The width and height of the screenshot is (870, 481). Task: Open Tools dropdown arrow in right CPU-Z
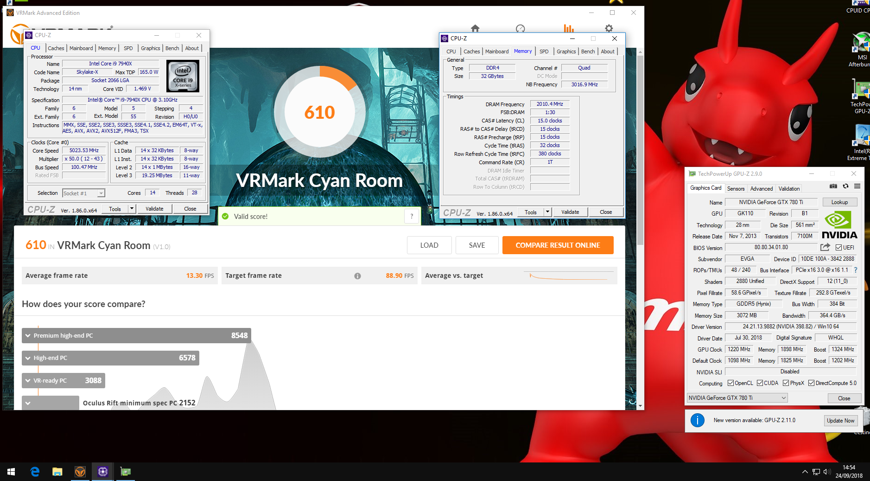[547, 212]
